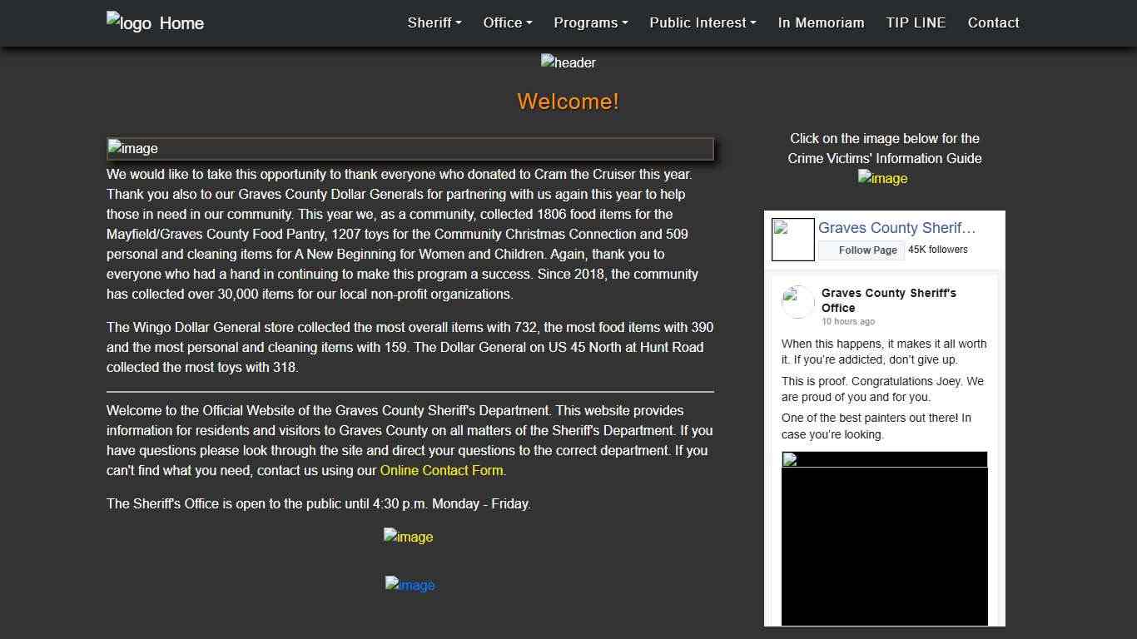Open the Sheriff dropdown menu
Viewport: 1137px width, 639px height.
click(x=434, y=22)
